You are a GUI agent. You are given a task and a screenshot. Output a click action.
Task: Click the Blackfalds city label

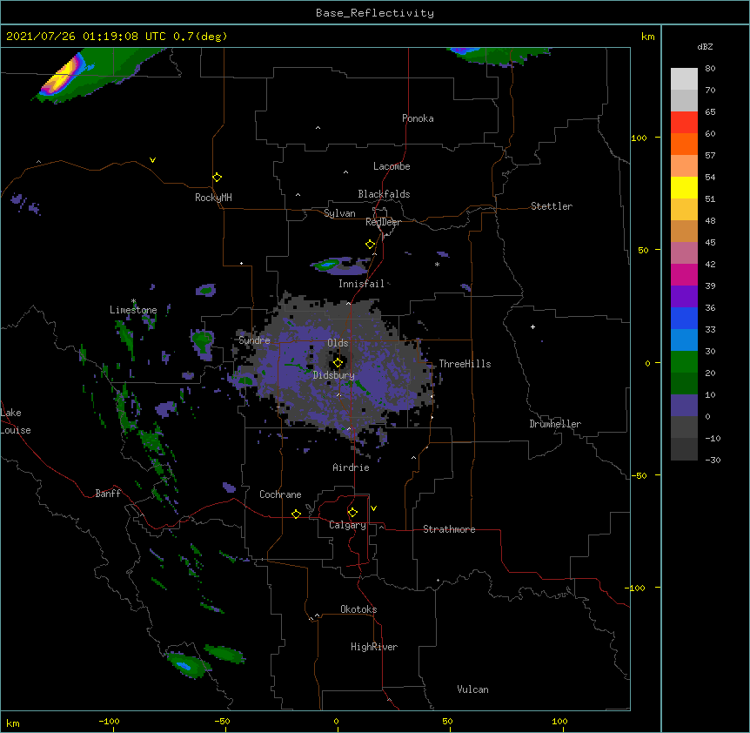384,194
